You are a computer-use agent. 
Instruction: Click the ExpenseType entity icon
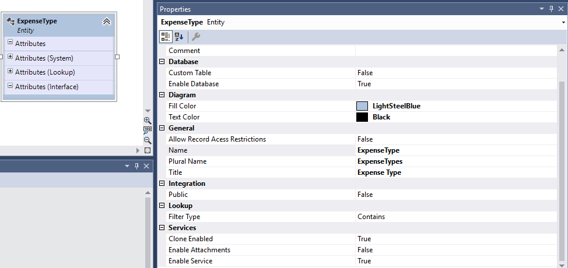[10, 22]
